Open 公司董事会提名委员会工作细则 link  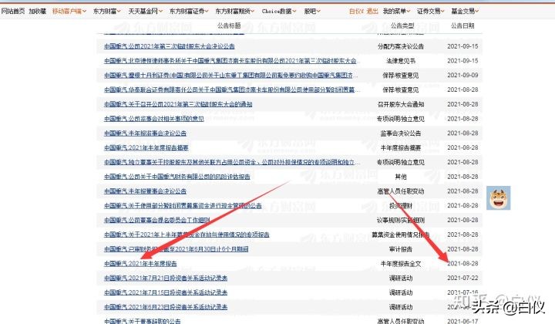[x=156, y=221]
